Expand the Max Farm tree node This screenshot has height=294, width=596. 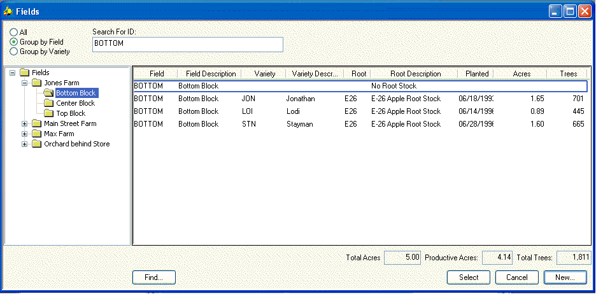pos(25,134)
